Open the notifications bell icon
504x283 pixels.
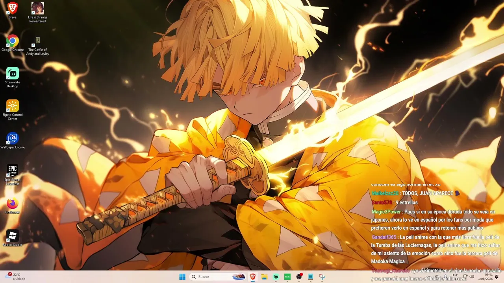(497, 277)
